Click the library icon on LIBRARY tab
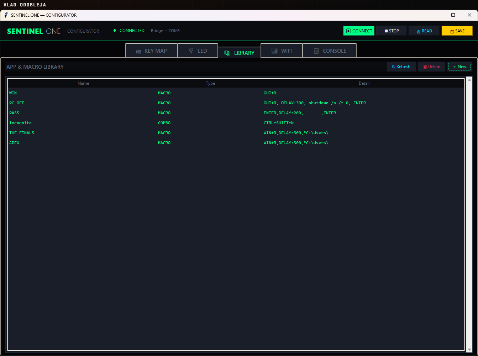 coord(227,53)
